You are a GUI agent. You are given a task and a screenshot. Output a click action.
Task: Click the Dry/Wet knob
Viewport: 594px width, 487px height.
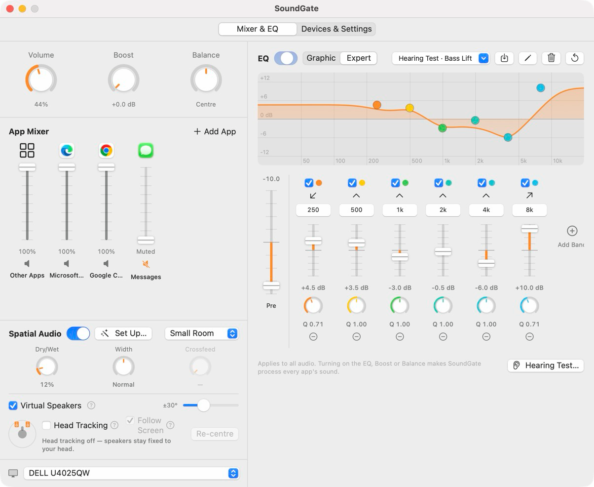click(x=47, y=366)
